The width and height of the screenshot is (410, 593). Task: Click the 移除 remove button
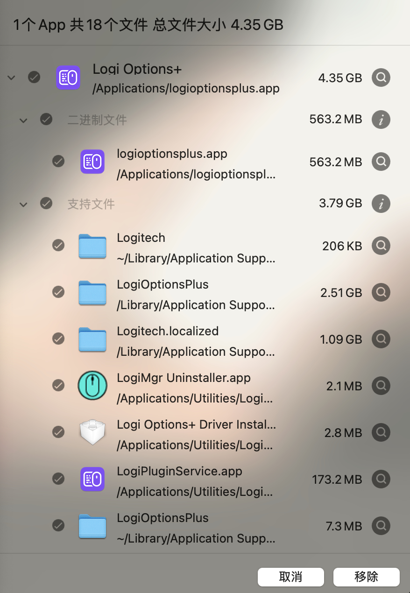pos(367,577)
